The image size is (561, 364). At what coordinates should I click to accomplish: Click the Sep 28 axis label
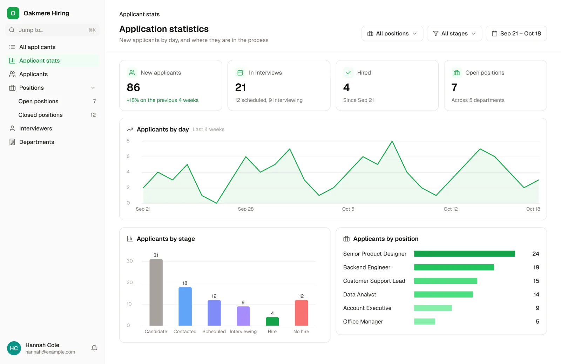click(x=246, y=209)
